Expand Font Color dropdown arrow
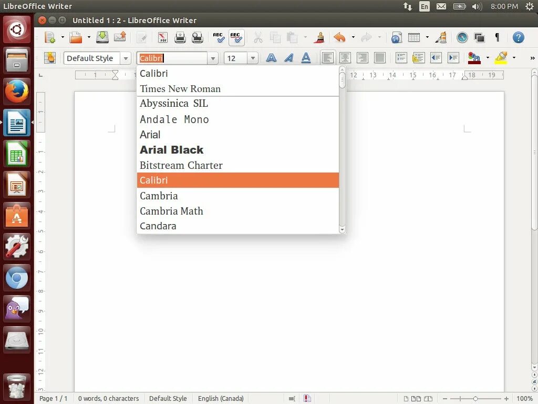This screenshot has width=538, height=404. click(x=488, y=58)
